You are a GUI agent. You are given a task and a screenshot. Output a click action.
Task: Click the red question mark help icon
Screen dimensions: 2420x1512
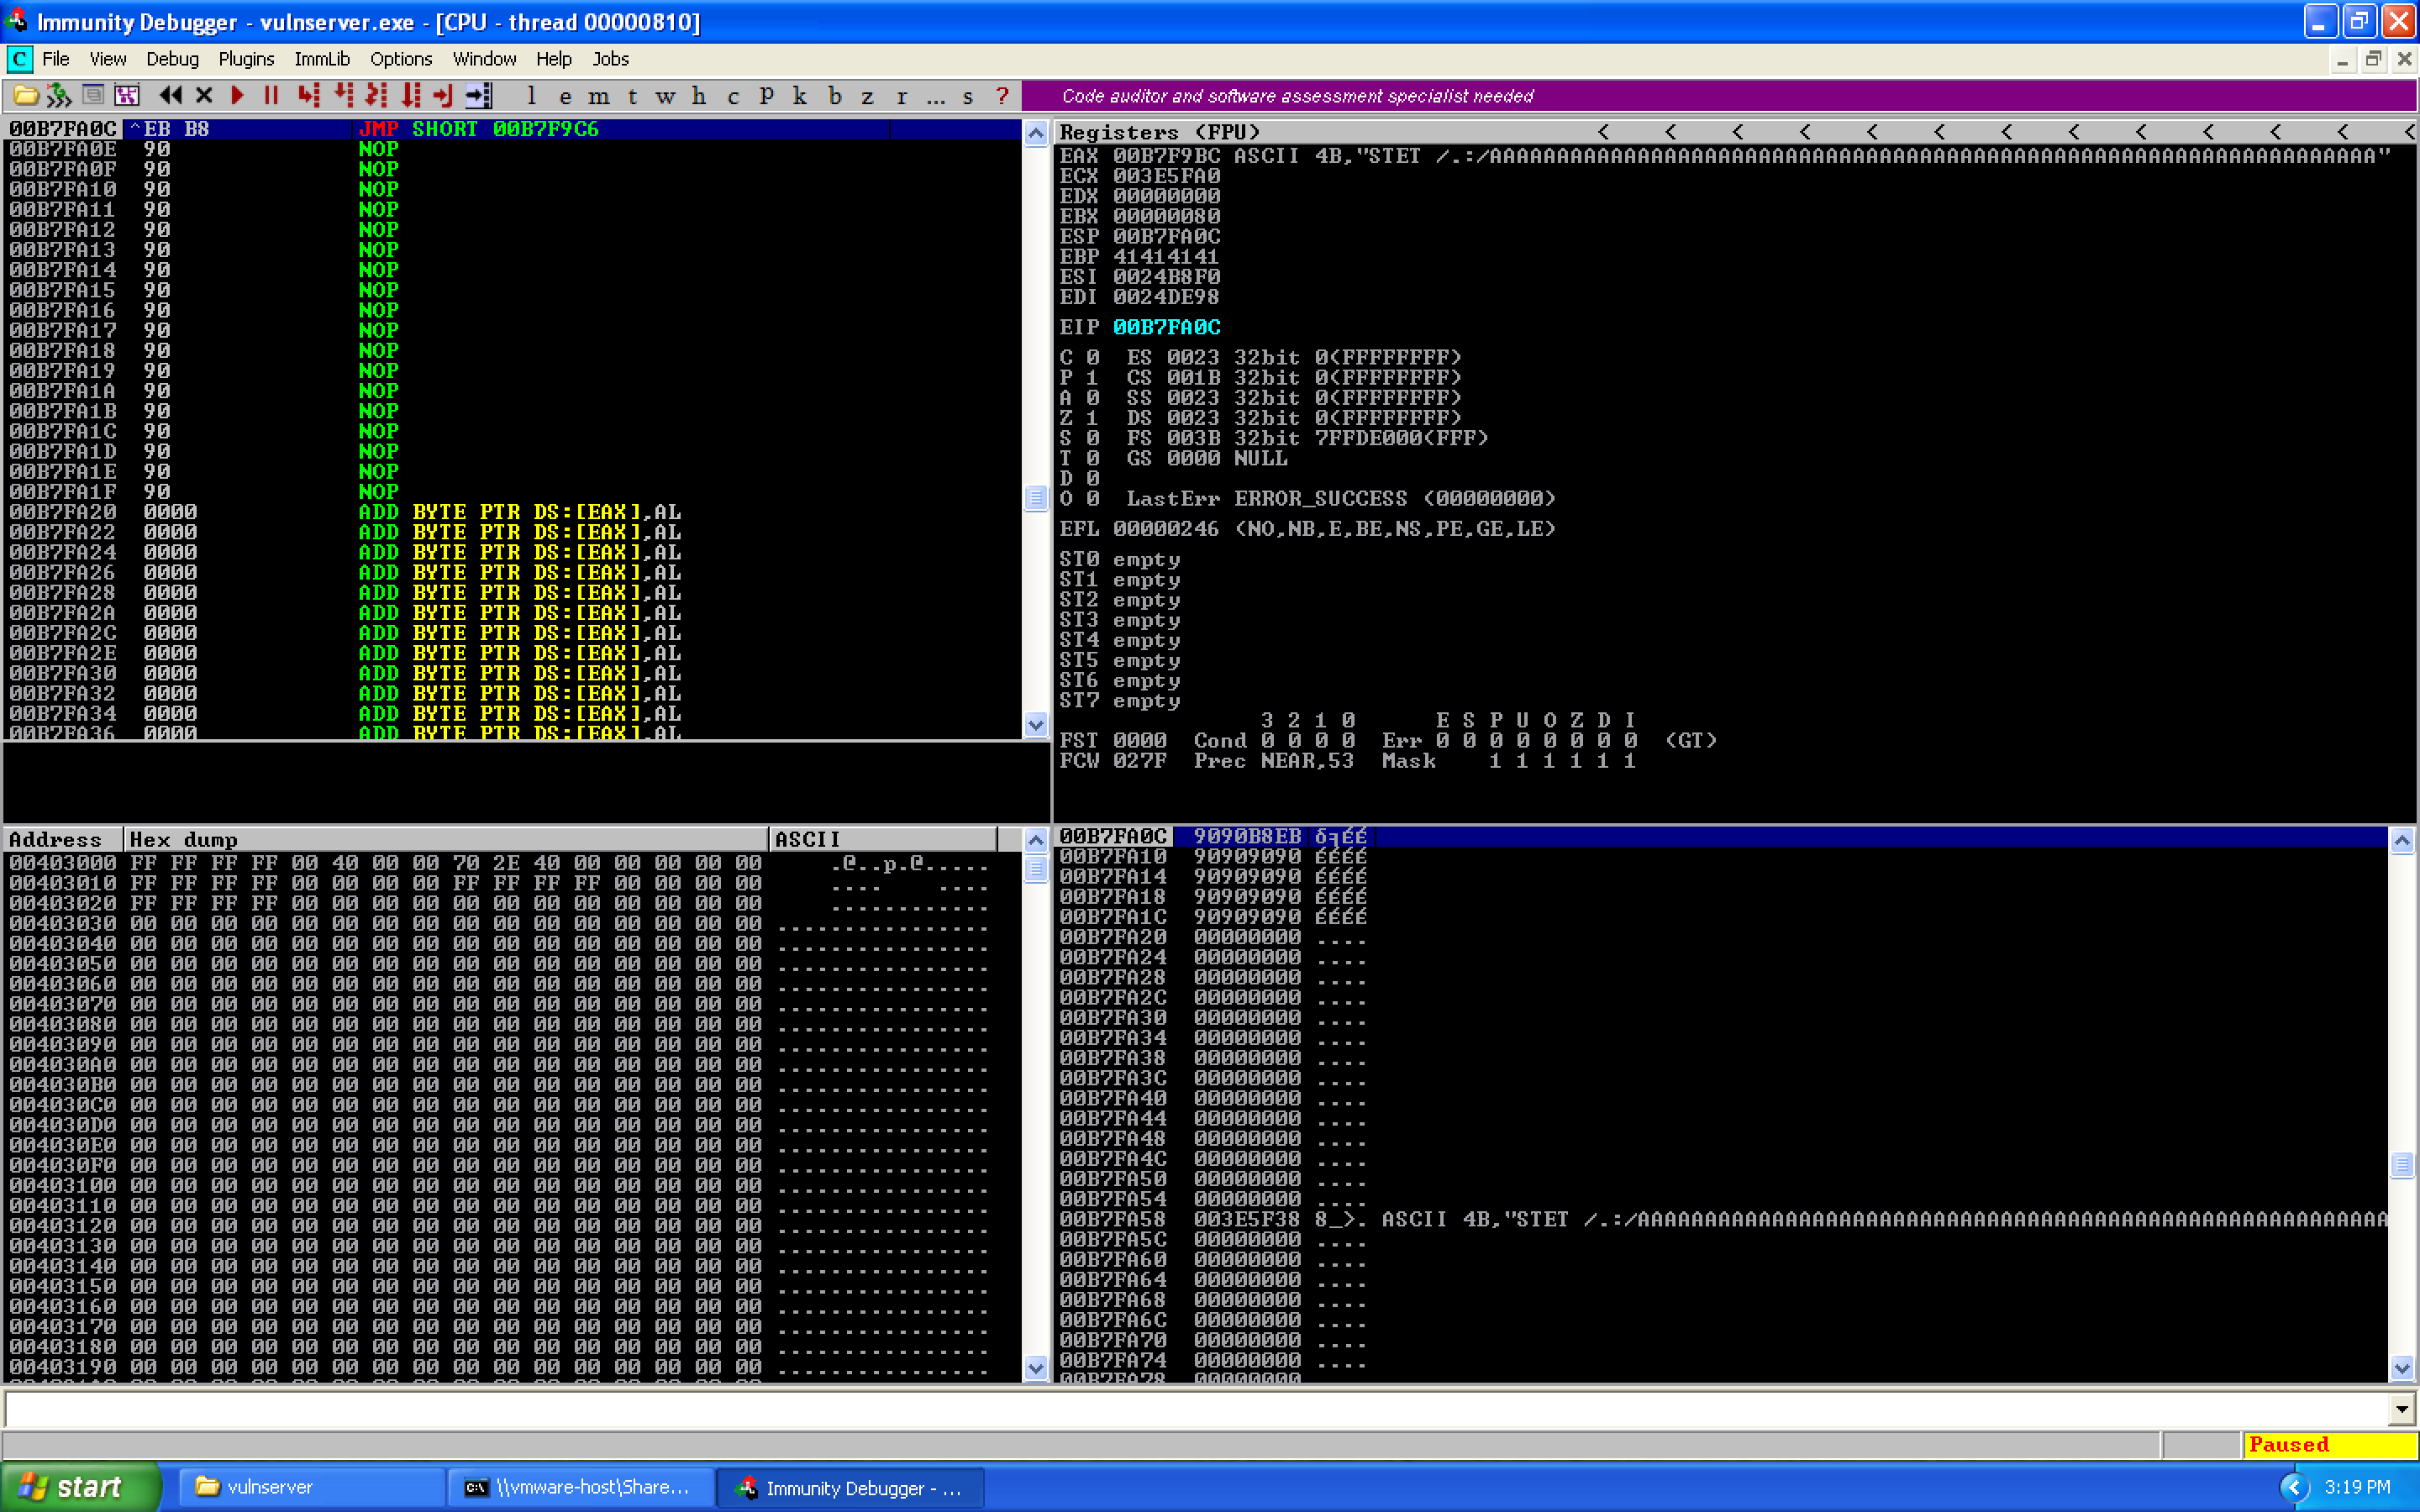coord(1002,97)
